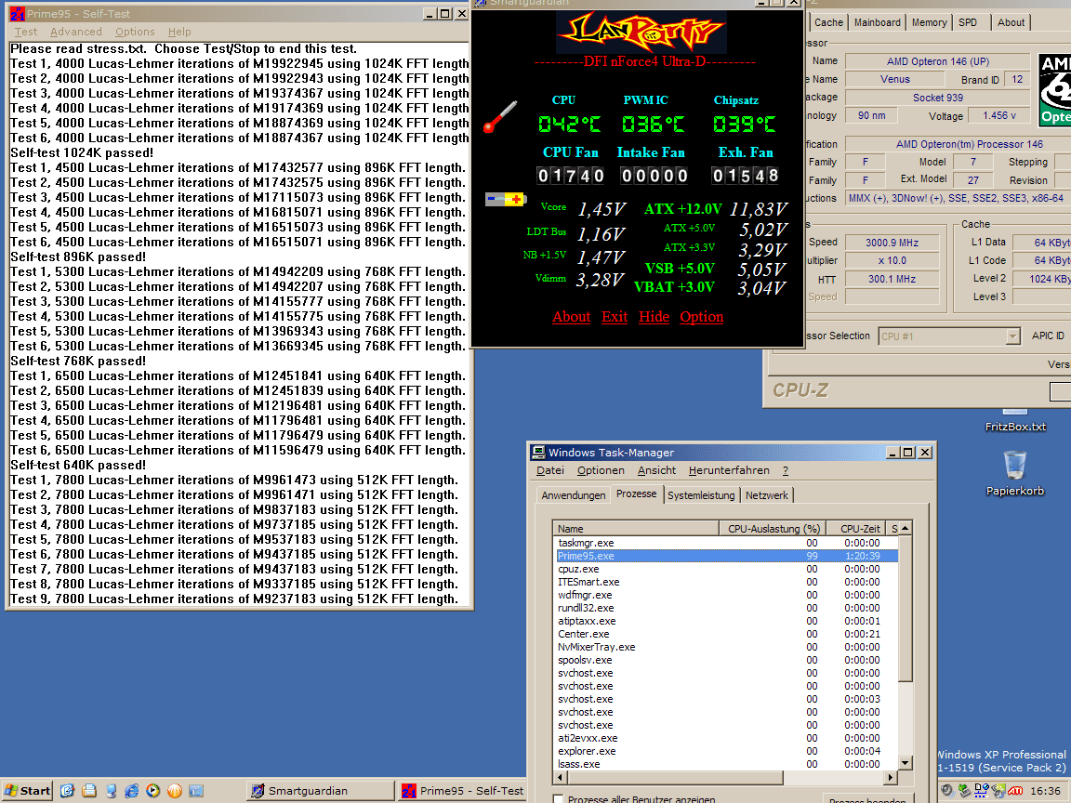Click the blue computer quick launch icon
This screenshot has height=803, width=1071.
click(x=111, y=791)
